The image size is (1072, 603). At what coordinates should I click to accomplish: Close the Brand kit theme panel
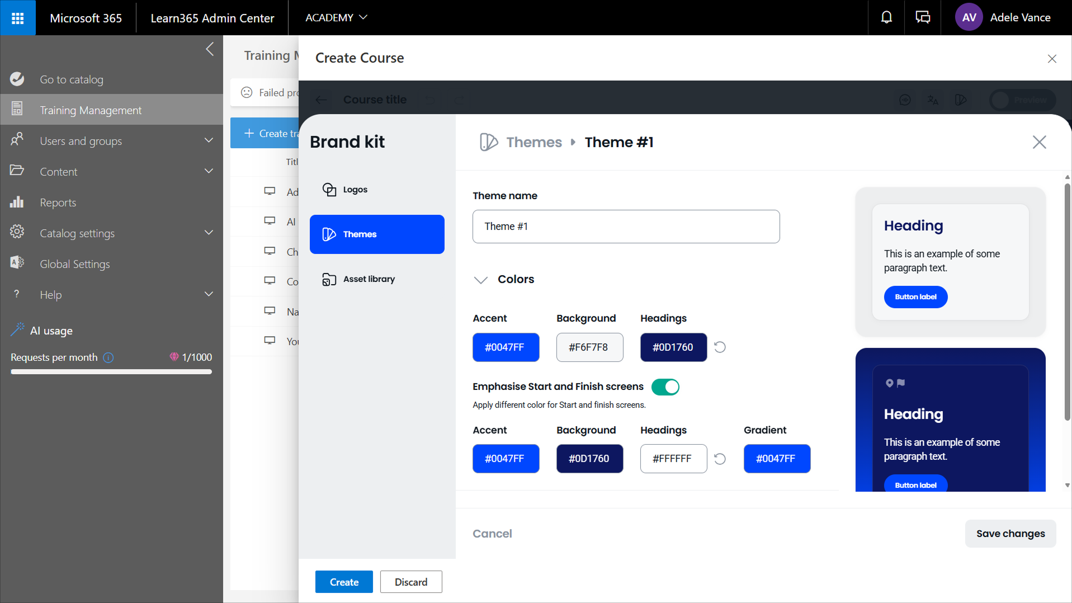pos(1039,142)
